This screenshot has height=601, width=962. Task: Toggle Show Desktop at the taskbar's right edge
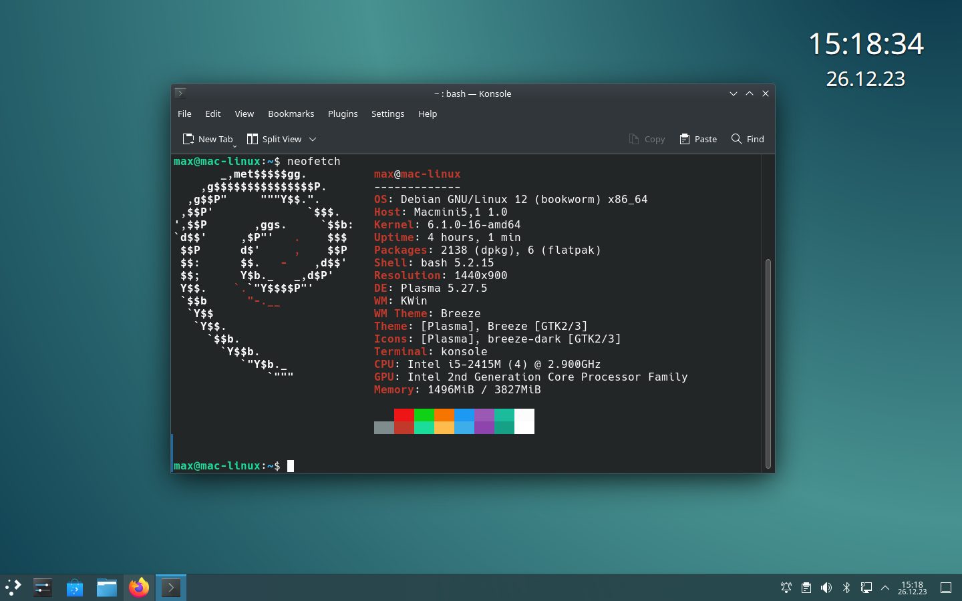point(947,588)
